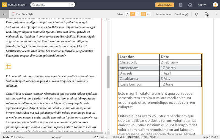Open the Apps menu
This screenshot has height=140, width=220.
point(202,5)
